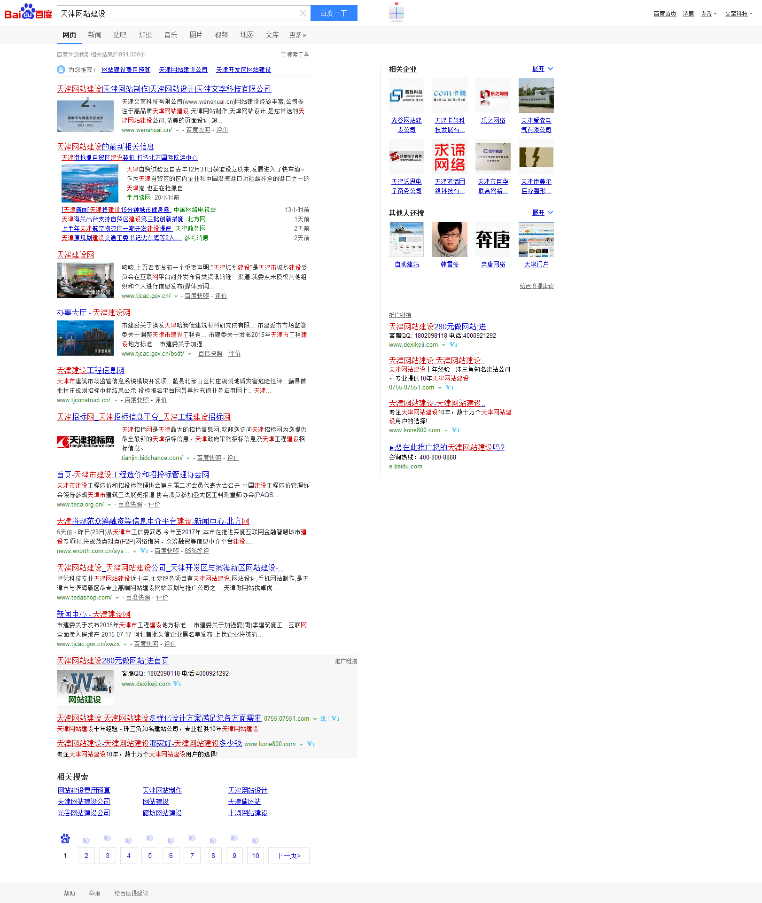The width and height of the screenshot is (762, 903).
Task: Click the blue paw icon above page 1
Action: (65, 839)
